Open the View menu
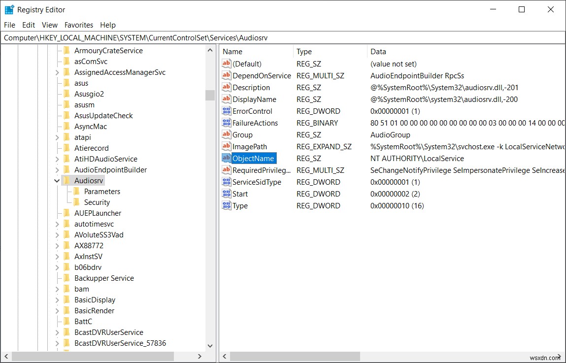This screenshot has width=566, height=363. (x=49, y=25)
